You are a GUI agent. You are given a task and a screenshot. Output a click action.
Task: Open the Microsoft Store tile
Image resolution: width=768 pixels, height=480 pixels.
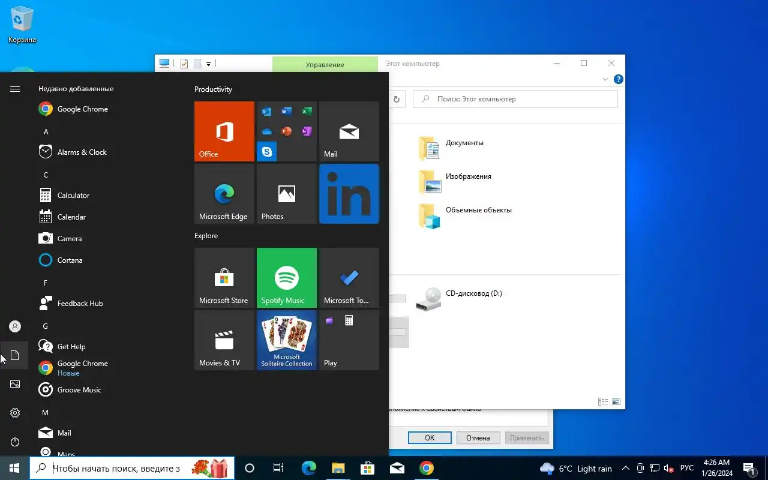[x=224, y=278]
